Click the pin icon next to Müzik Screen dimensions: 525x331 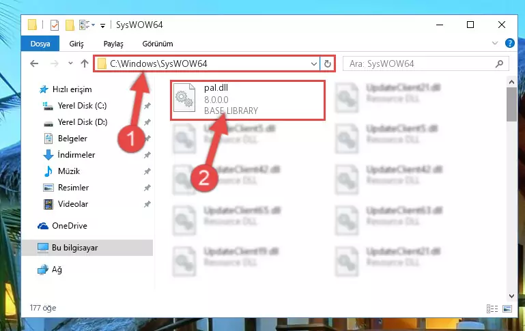(x=147, y=172)
